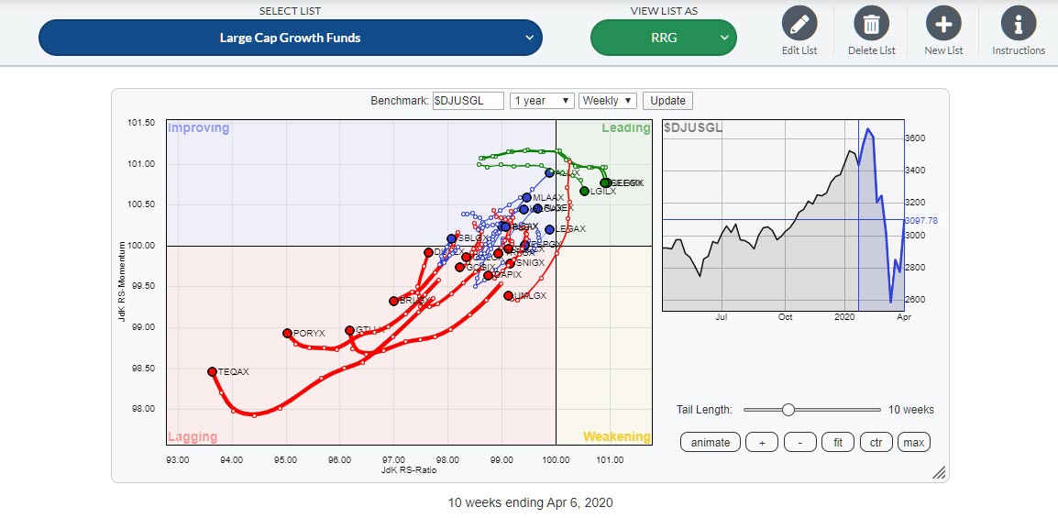This screenshot has width=1058, height=518.
Task: Click the Update button
Action: click(667, 101)
